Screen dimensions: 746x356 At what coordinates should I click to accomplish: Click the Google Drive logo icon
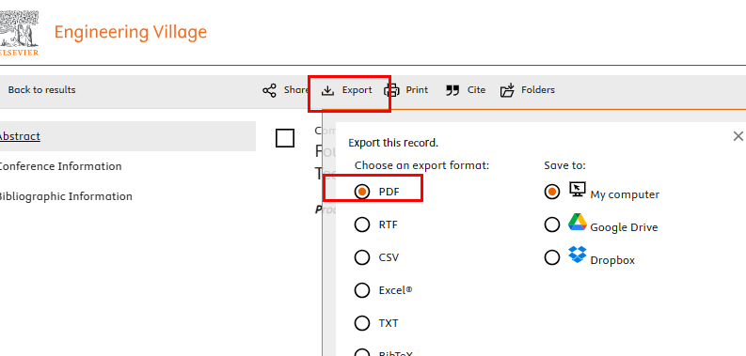(x=577, y=222)
